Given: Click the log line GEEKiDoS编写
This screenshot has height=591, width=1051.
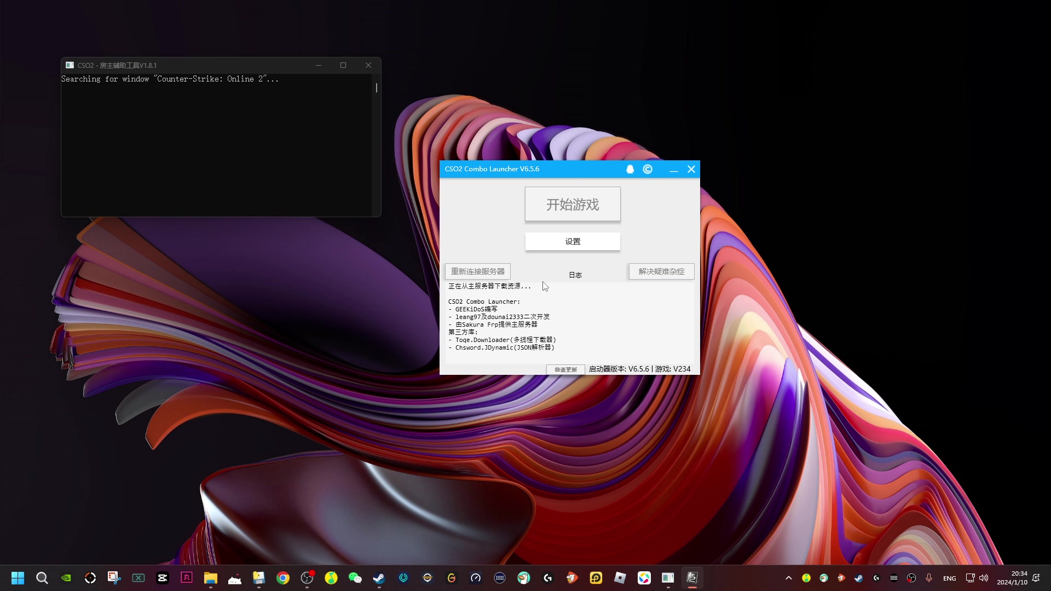Looking at the screenshot, I should [x=473, y=309].
